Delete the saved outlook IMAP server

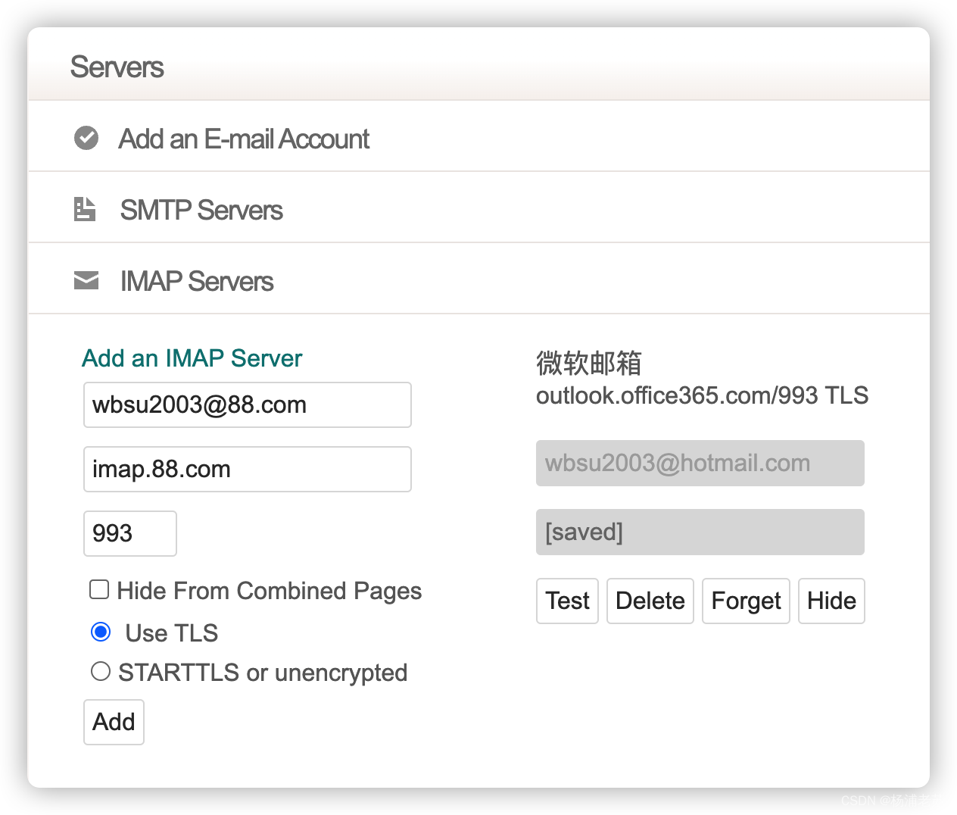coord(650,601)
